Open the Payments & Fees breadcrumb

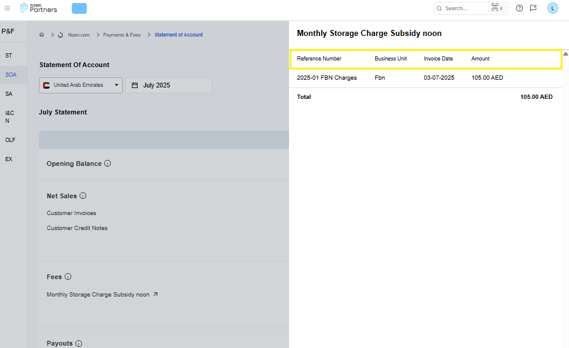pos(121,35)
